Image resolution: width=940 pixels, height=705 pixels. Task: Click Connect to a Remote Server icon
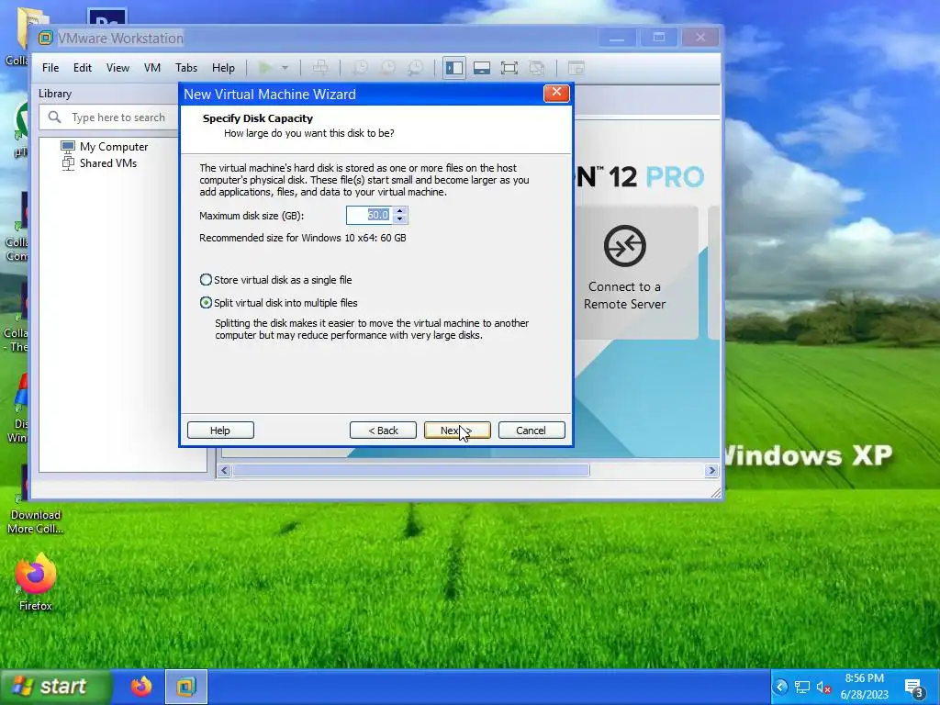click(624, 245)
